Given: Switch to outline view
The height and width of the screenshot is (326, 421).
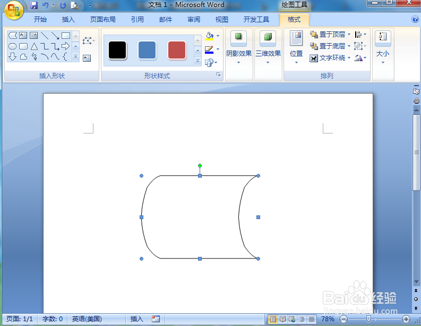Looking at the screenshot, I should click(x=302, y=319).
